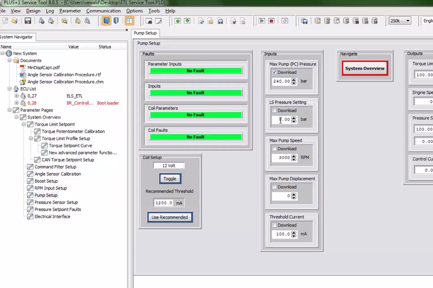This screenshot has width=433, height=288.
Task: Stop communication with the red stop icon
Action: pos(271,21)
